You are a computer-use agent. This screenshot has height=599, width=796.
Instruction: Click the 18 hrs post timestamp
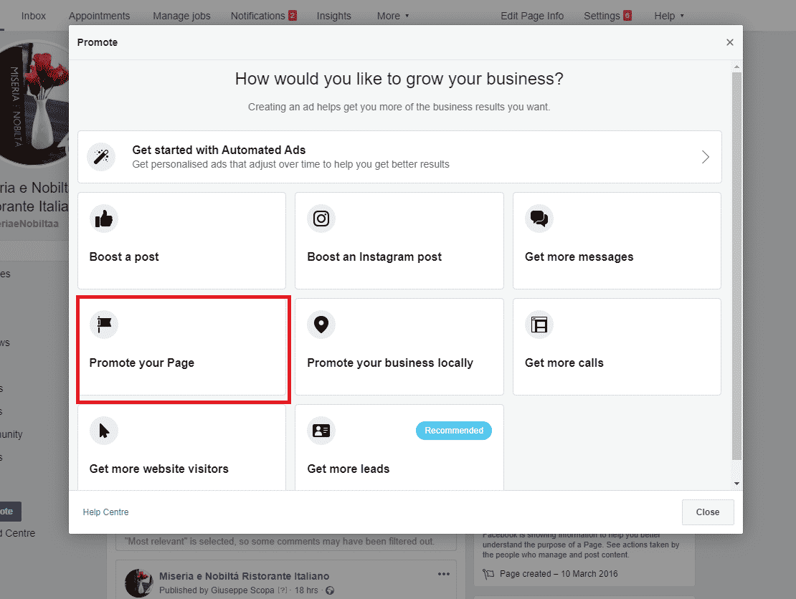[306, 590]
